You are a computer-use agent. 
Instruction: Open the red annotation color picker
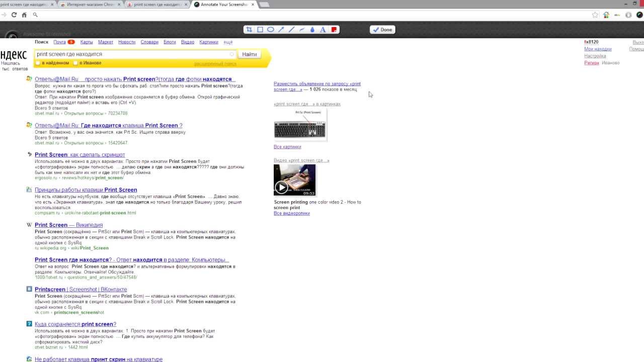[334, 30]
